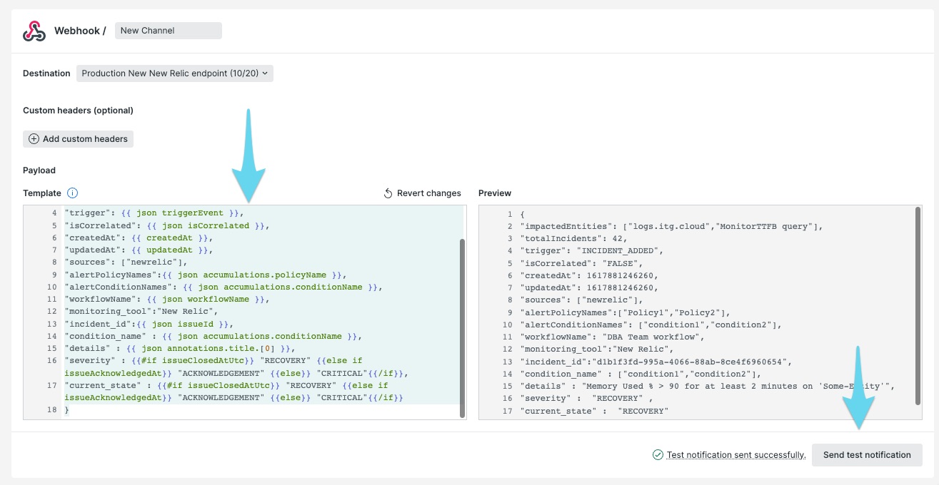This screenshot has height=485, width=939.
Task: Rename the channel in the New Channel field
Action: (x=168, y=30)
